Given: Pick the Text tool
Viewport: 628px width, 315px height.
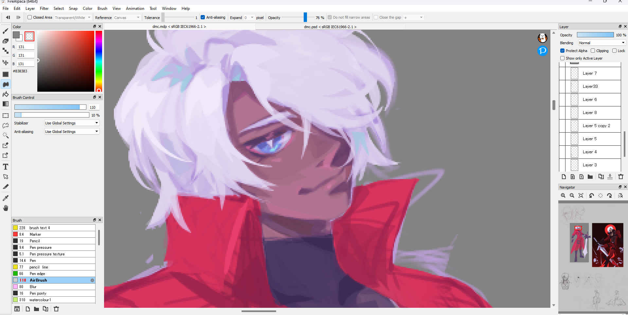Looking at the screenshot, I should pyautogui.click(x=6, y=167).
